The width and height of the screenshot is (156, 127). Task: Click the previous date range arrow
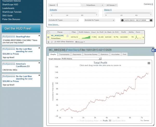point(122,20)
